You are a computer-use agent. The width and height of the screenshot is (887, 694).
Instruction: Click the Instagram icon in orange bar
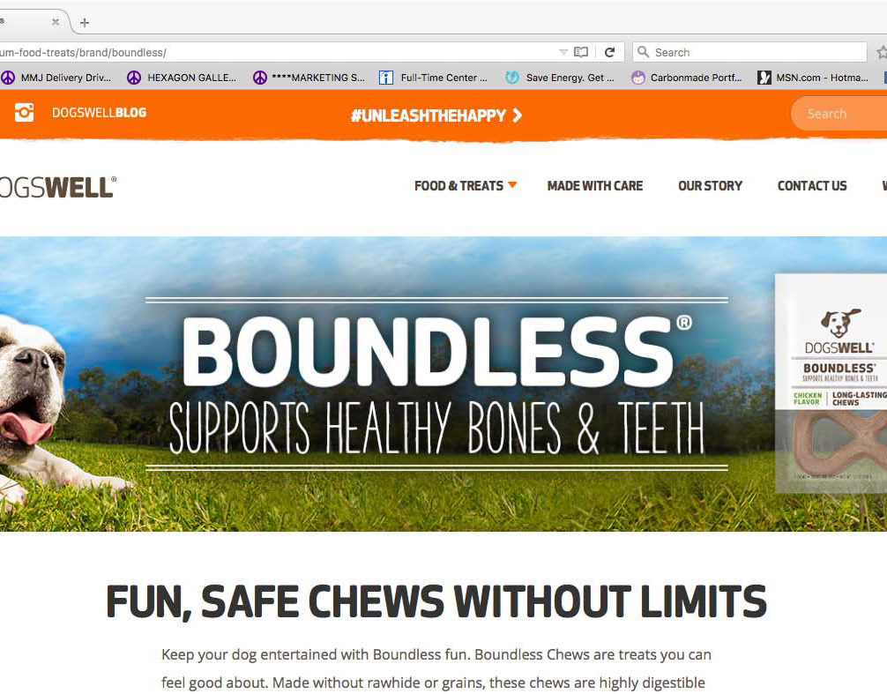coord(24,113)
